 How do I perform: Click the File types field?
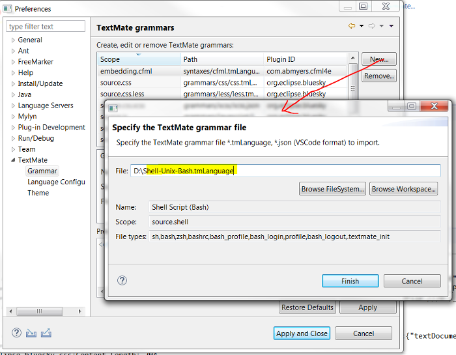[294, 236]
